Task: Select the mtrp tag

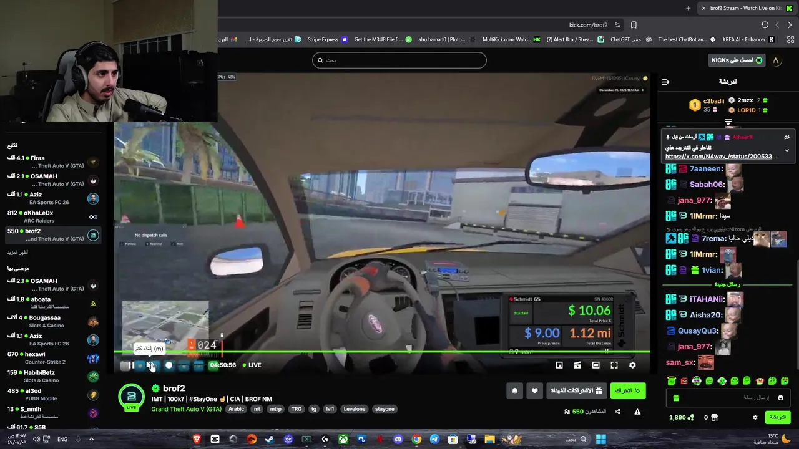Action: [275, 409]
